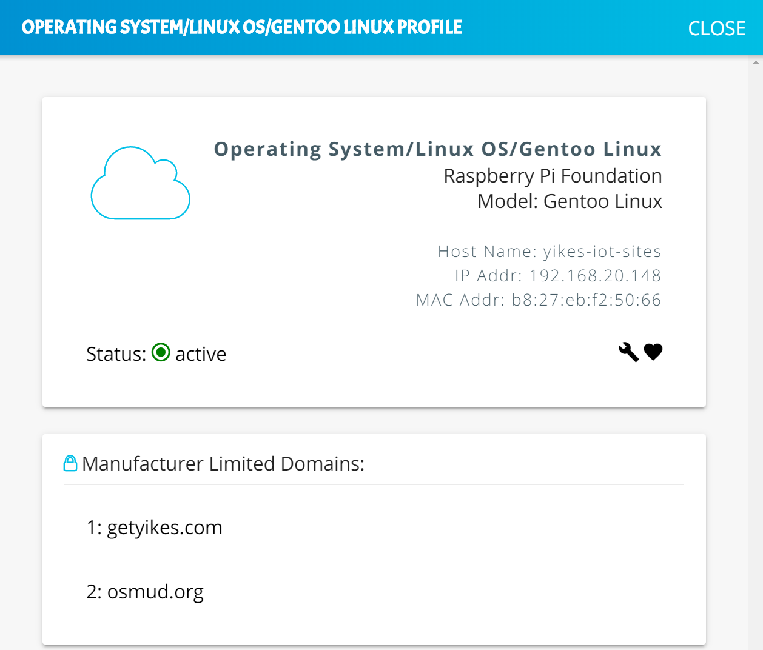
Task: Select the osmud.org domain entry
Action: click(145, 591)
